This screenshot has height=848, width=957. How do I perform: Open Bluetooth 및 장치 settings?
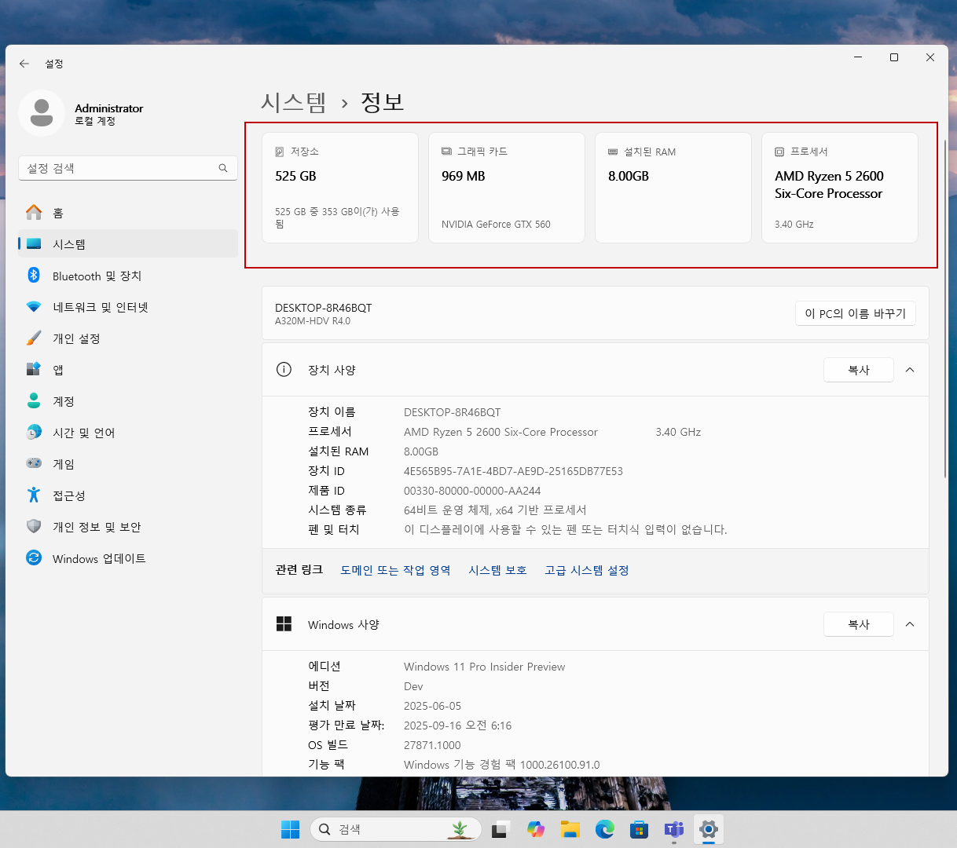point(128,276)
